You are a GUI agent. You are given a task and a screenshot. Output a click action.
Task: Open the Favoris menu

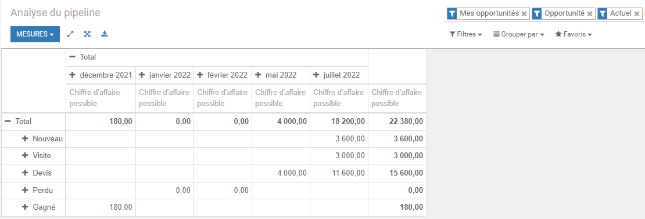[x=574, y=34]
